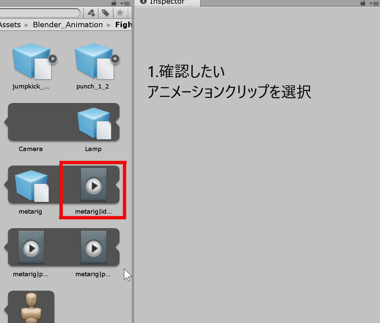Expand the Blender_Animation breadcrumb arrow
Screen dimensions: 380x323
click(108, 25)
